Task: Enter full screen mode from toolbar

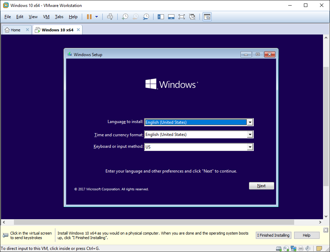Action: pyautogui.click(x=181, y=17)
